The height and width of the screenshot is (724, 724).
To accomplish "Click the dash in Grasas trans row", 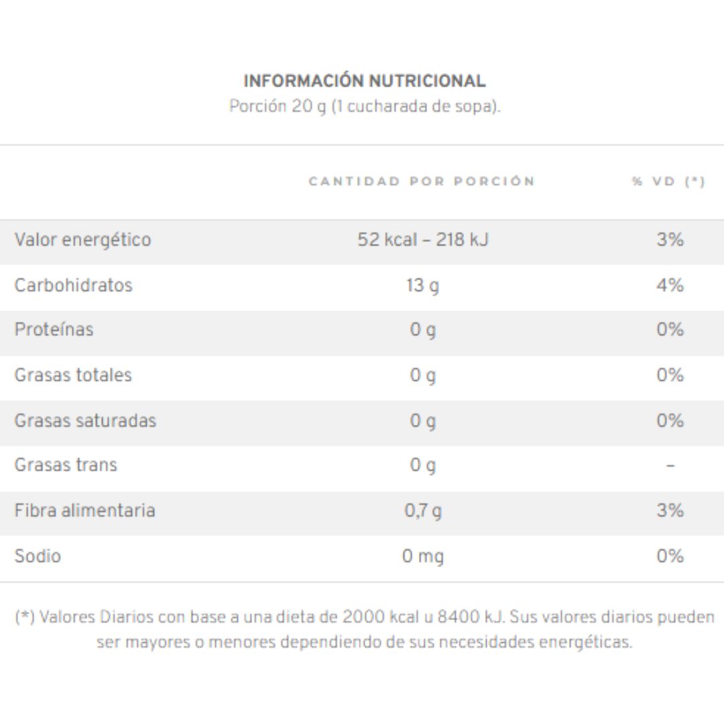I will click(x=670, y=465).
